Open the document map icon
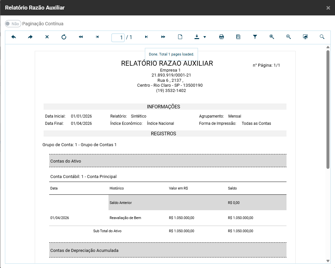Screen dimensions: 335x268 tap(238, 37)
